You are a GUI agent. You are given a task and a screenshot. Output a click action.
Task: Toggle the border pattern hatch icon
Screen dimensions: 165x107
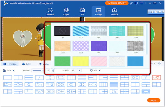click(x=53, y=71)
